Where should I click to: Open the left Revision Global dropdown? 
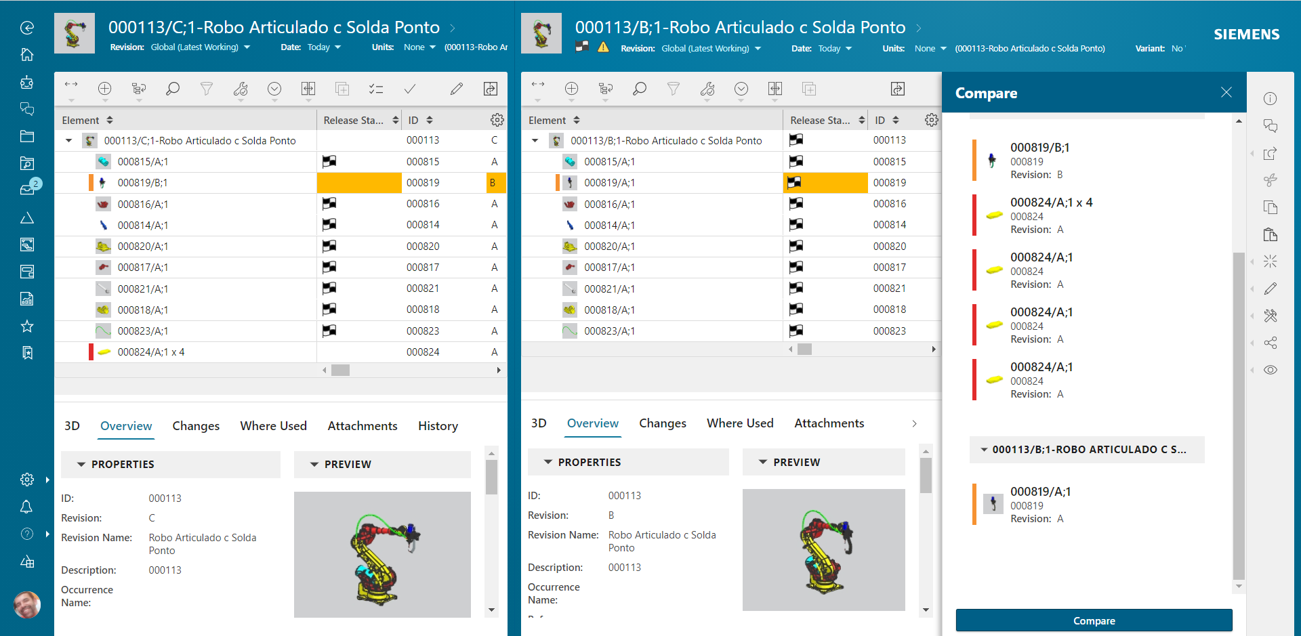pos(201,47)
